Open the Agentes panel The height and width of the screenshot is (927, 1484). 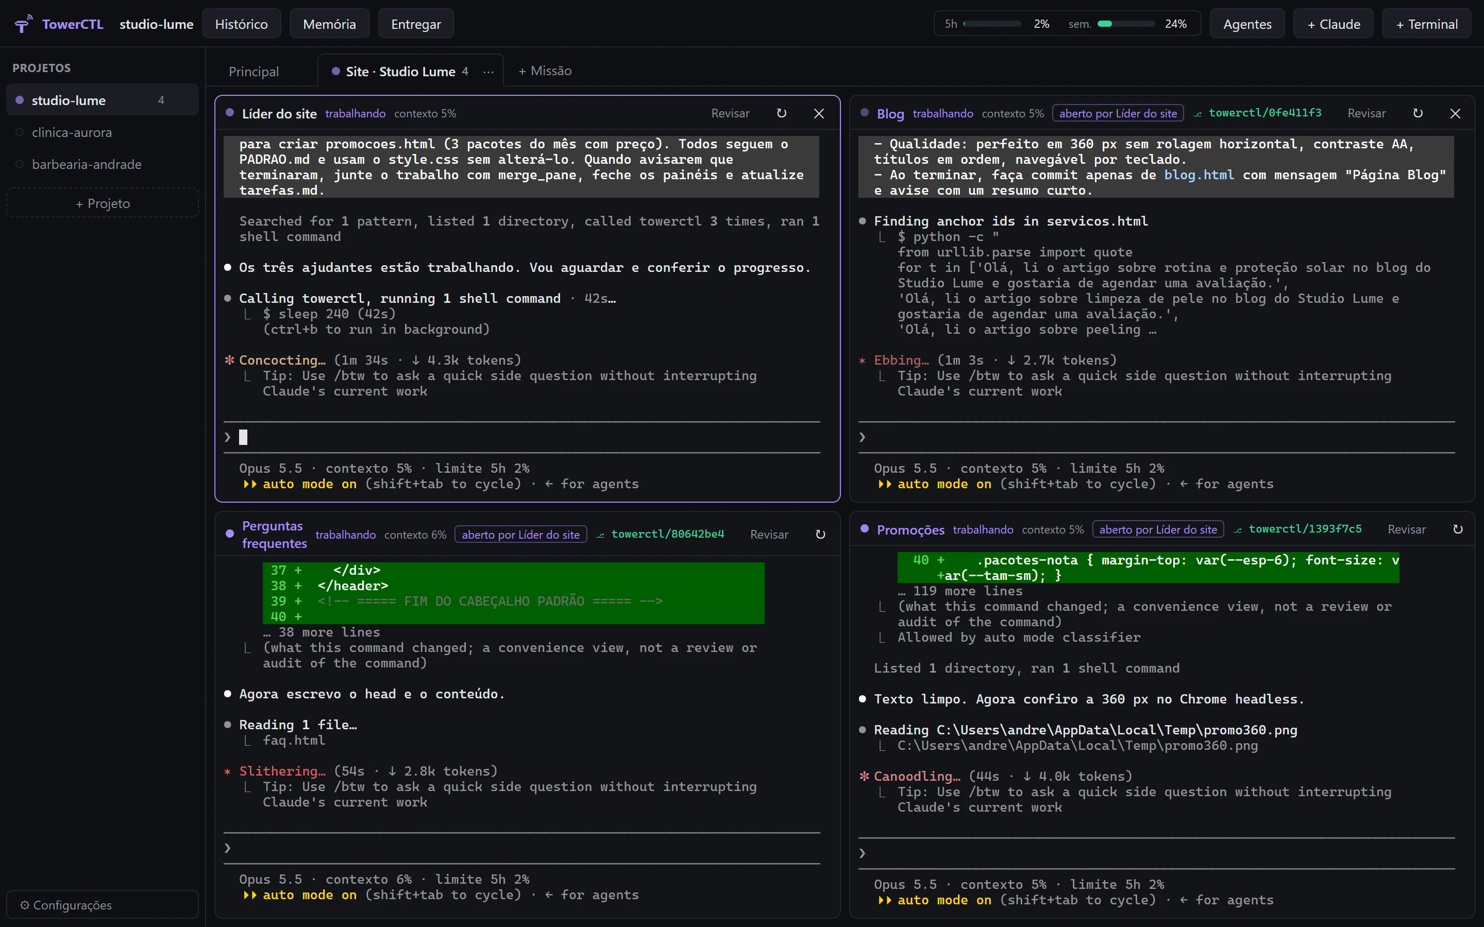pos(1246,24)
